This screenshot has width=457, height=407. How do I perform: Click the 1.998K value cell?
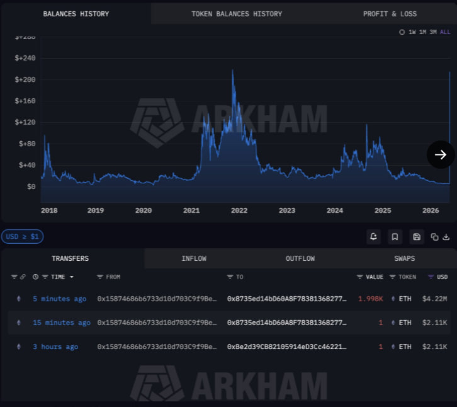pyautogui.click(x=370, y=299)
